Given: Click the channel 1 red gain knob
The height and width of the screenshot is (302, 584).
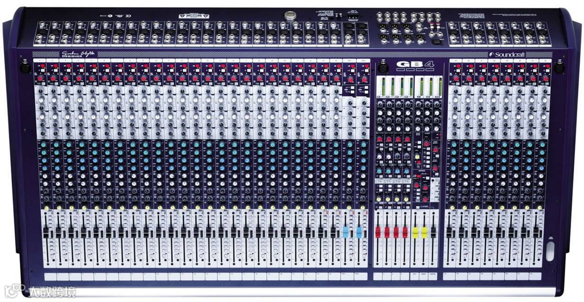Looking at the screenshot, I should 40,78.
